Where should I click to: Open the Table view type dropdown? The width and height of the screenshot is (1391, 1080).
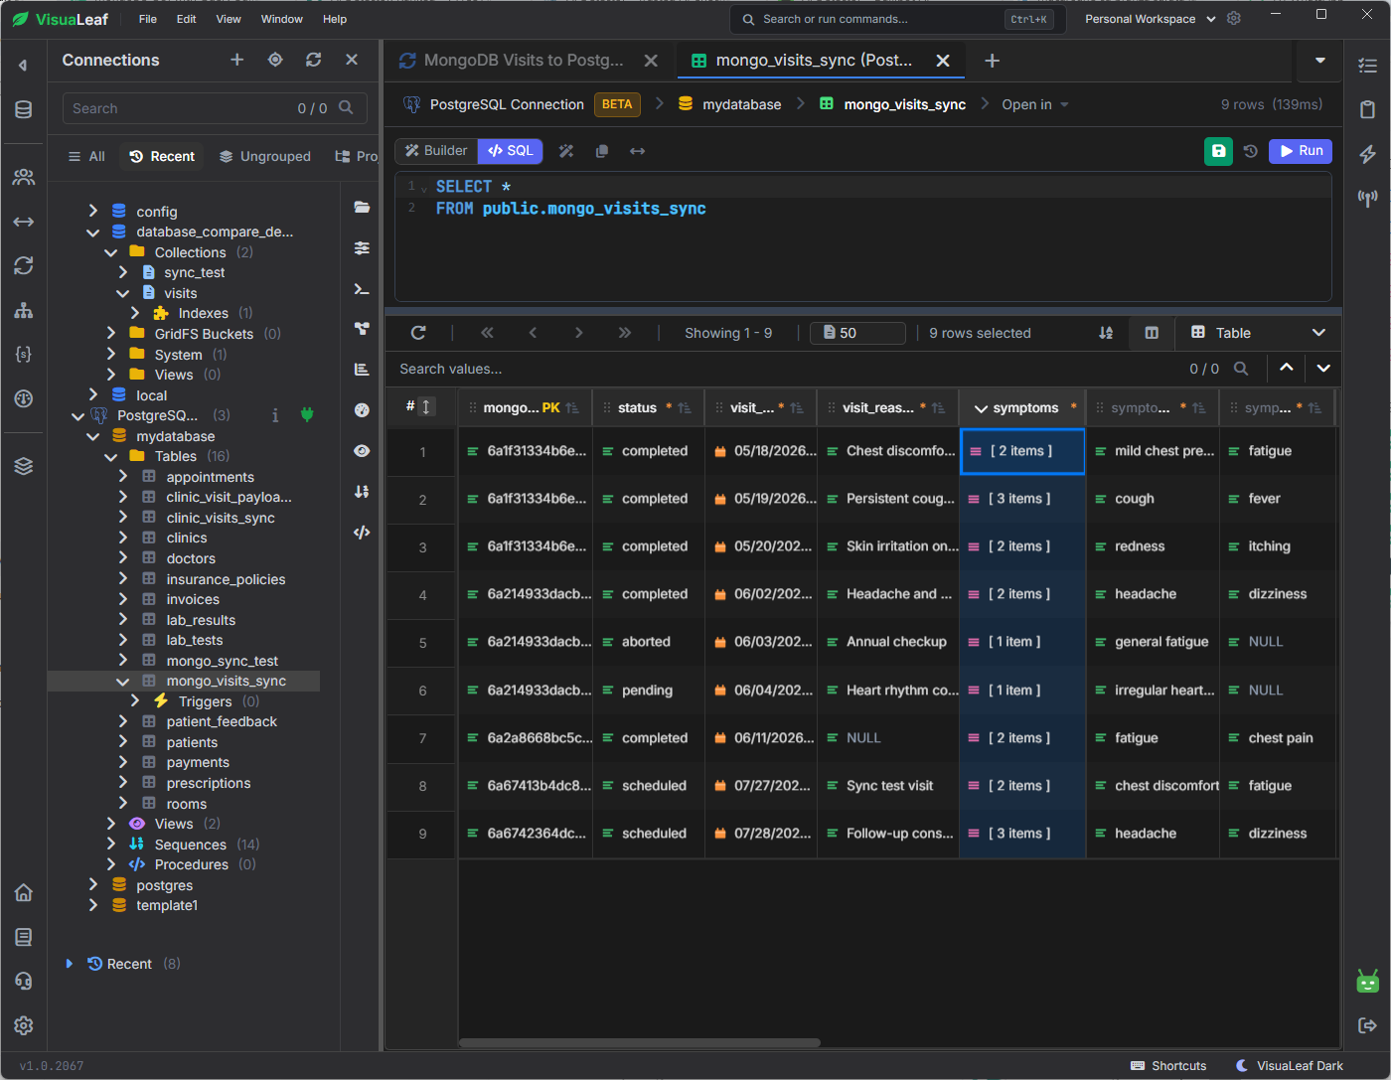(1258, 333)
